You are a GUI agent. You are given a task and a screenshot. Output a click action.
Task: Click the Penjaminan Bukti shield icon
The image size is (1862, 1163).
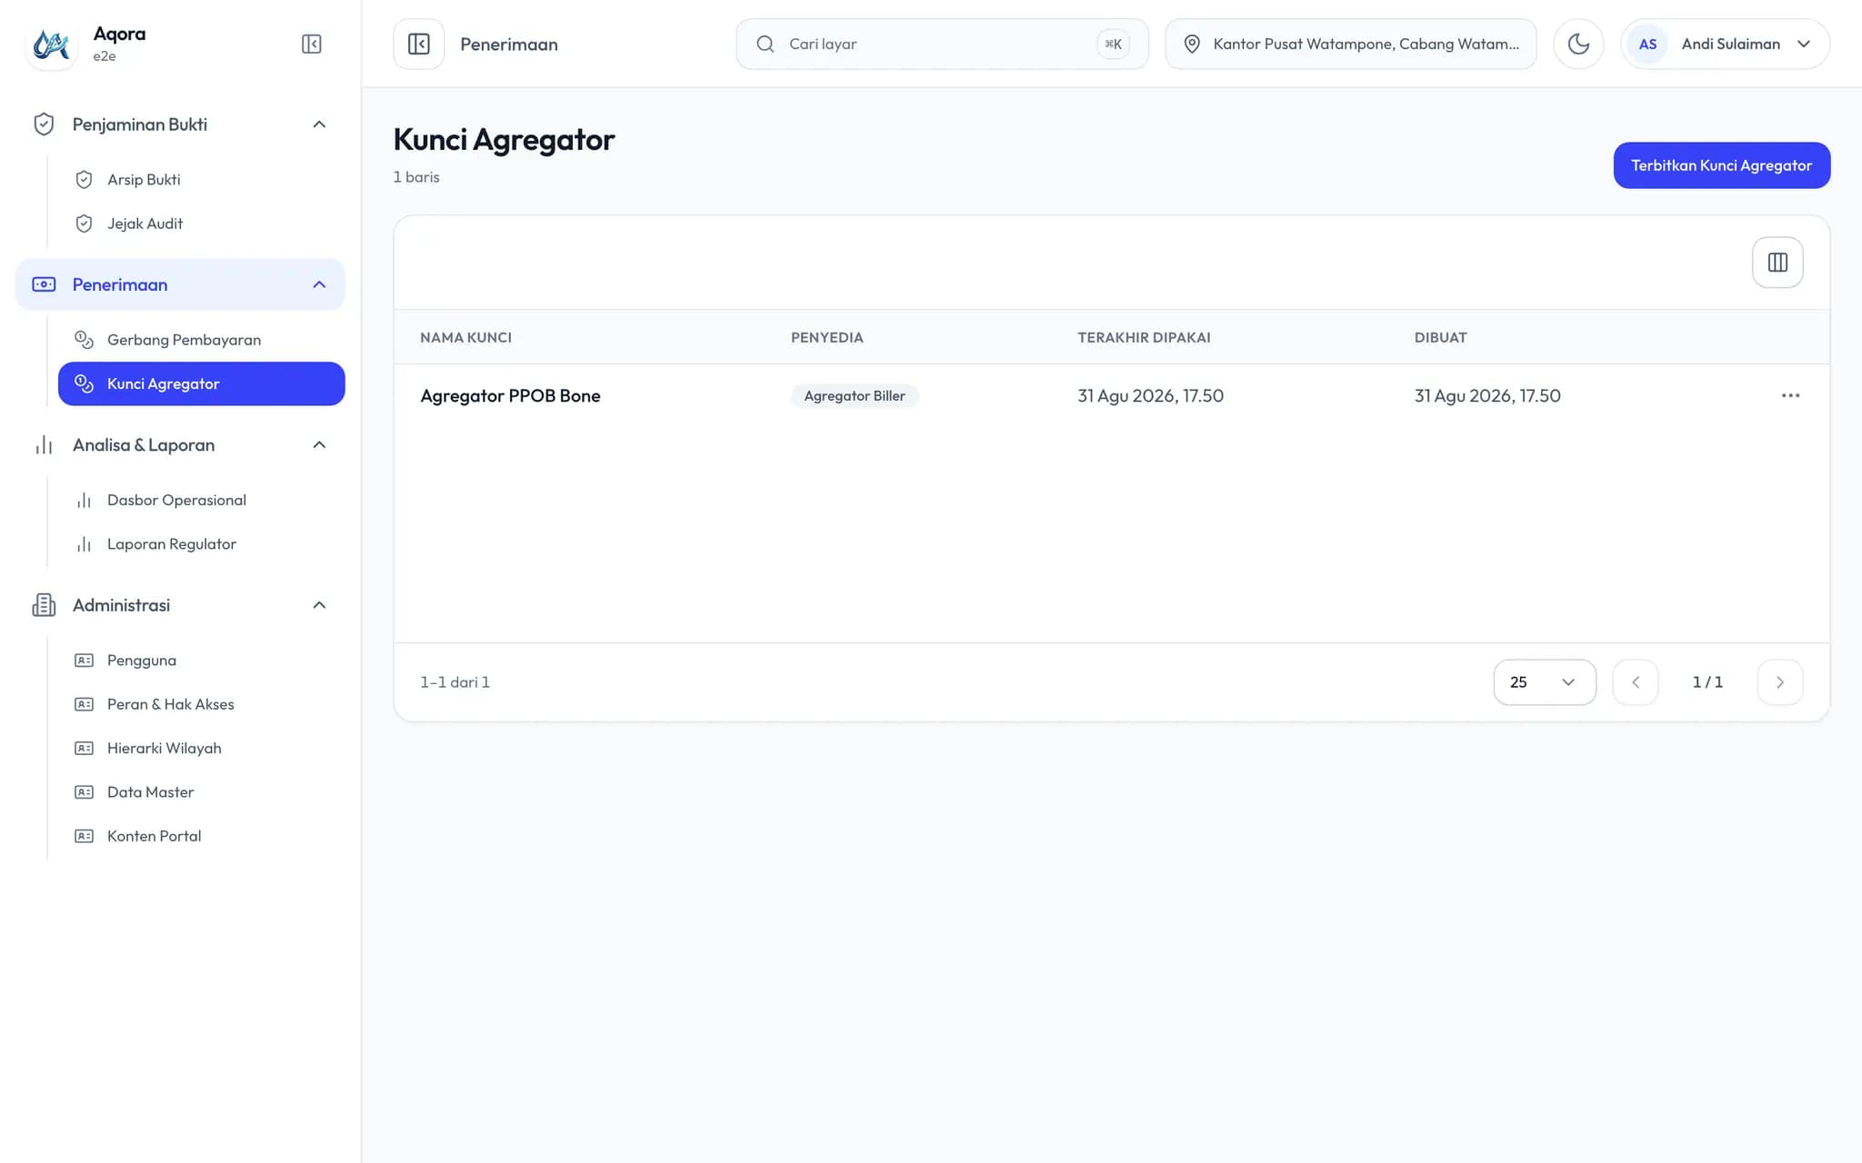(x=44, y=124)
